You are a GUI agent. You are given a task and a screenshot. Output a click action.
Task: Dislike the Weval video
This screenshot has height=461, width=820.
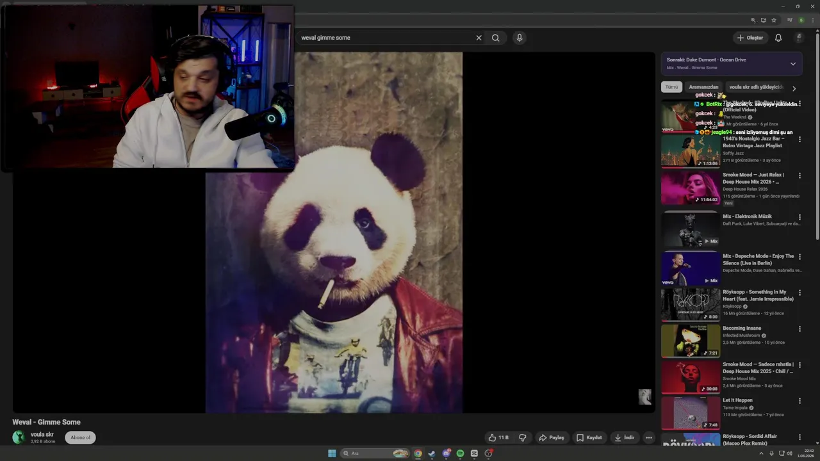coord(523,438)
